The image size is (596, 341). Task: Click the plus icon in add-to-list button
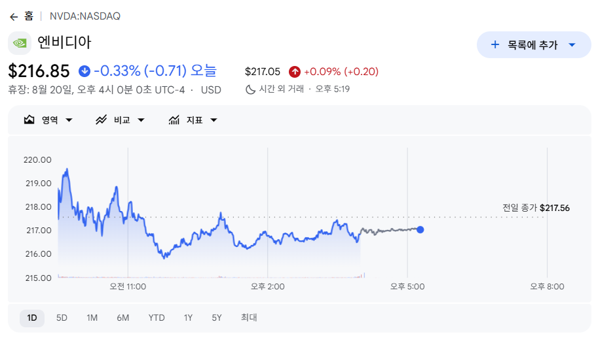[495, 45]
